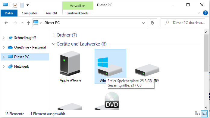Click the 13 Elemente status text
The image size is (210, 118).
point(14,114)
